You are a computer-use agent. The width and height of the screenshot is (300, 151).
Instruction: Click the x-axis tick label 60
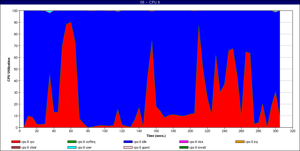pyautogui.click(x=71, y=131)
